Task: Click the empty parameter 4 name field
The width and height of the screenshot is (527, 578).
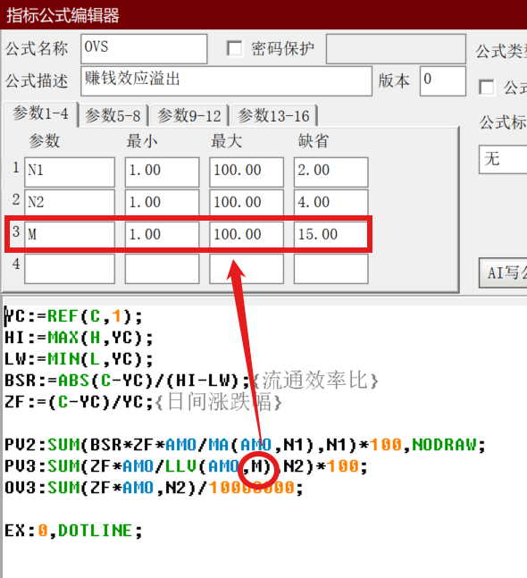Action: pos(70,269)
